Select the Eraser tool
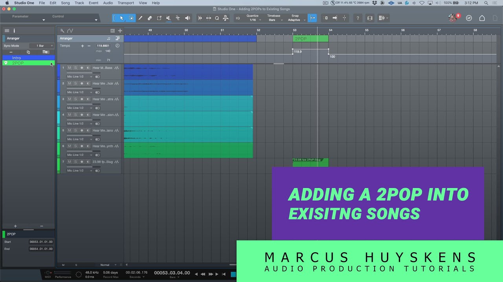This screenshot has height=282, width=503. pos(150,18)
